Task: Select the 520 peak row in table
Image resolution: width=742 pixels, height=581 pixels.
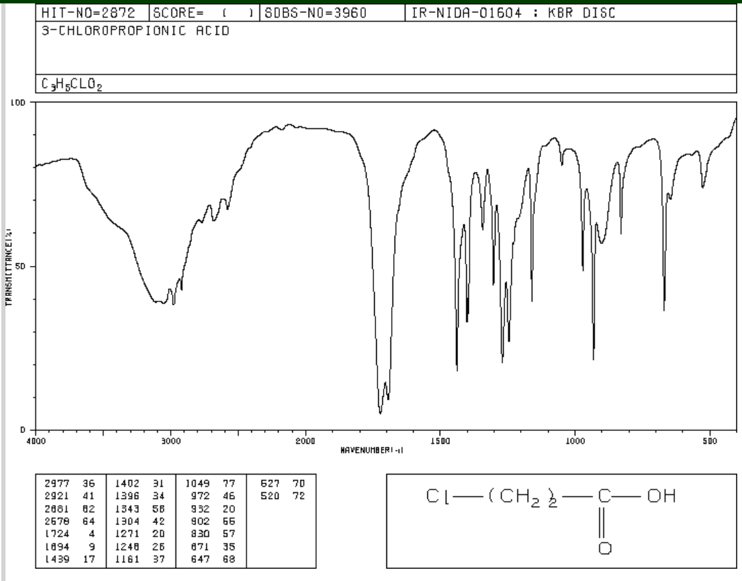Action: (280, 493)
